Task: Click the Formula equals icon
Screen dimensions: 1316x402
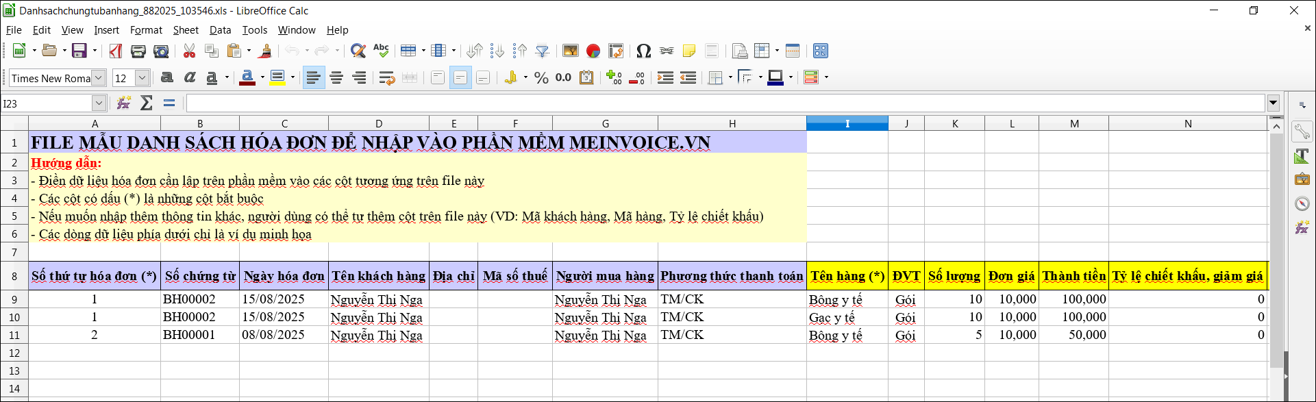Action: [169, 103]
